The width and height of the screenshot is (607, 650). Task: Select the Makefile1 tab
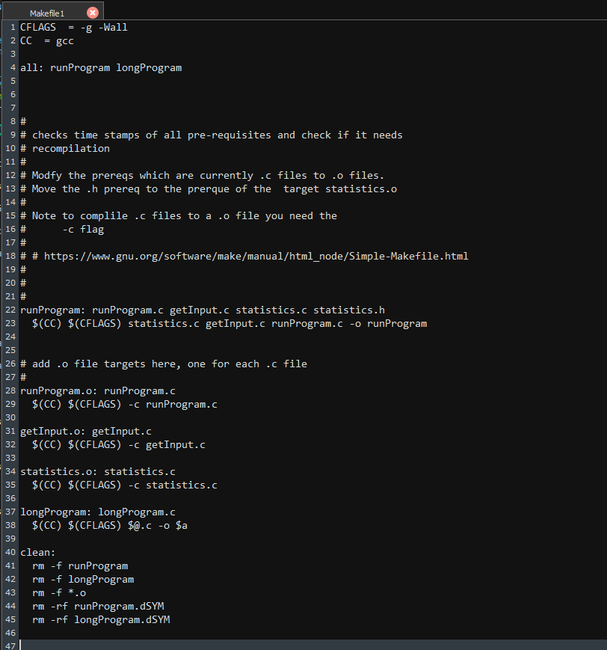[x=49, y=12]
